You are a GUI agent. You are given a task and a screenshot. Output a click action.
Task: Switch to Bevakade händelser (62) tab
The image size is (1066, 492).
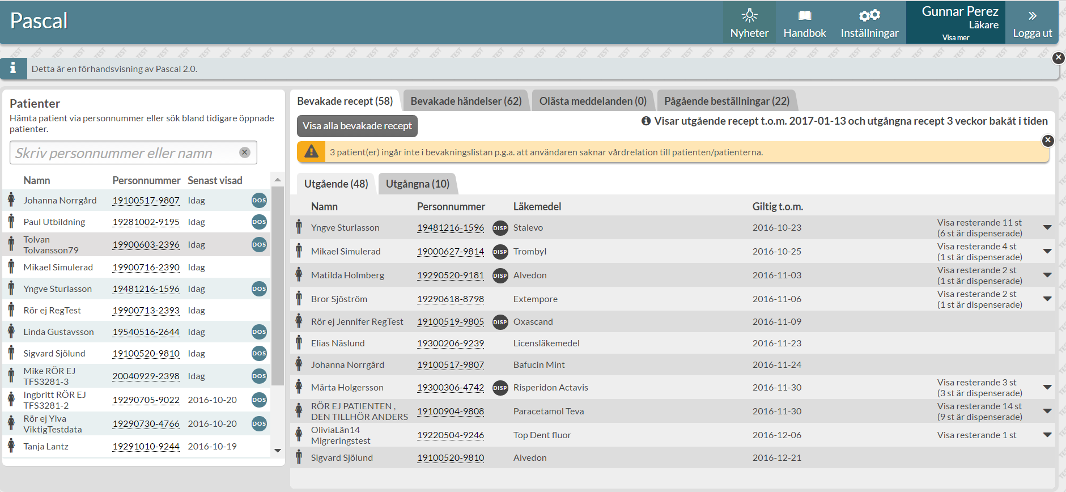coord(466,101)
